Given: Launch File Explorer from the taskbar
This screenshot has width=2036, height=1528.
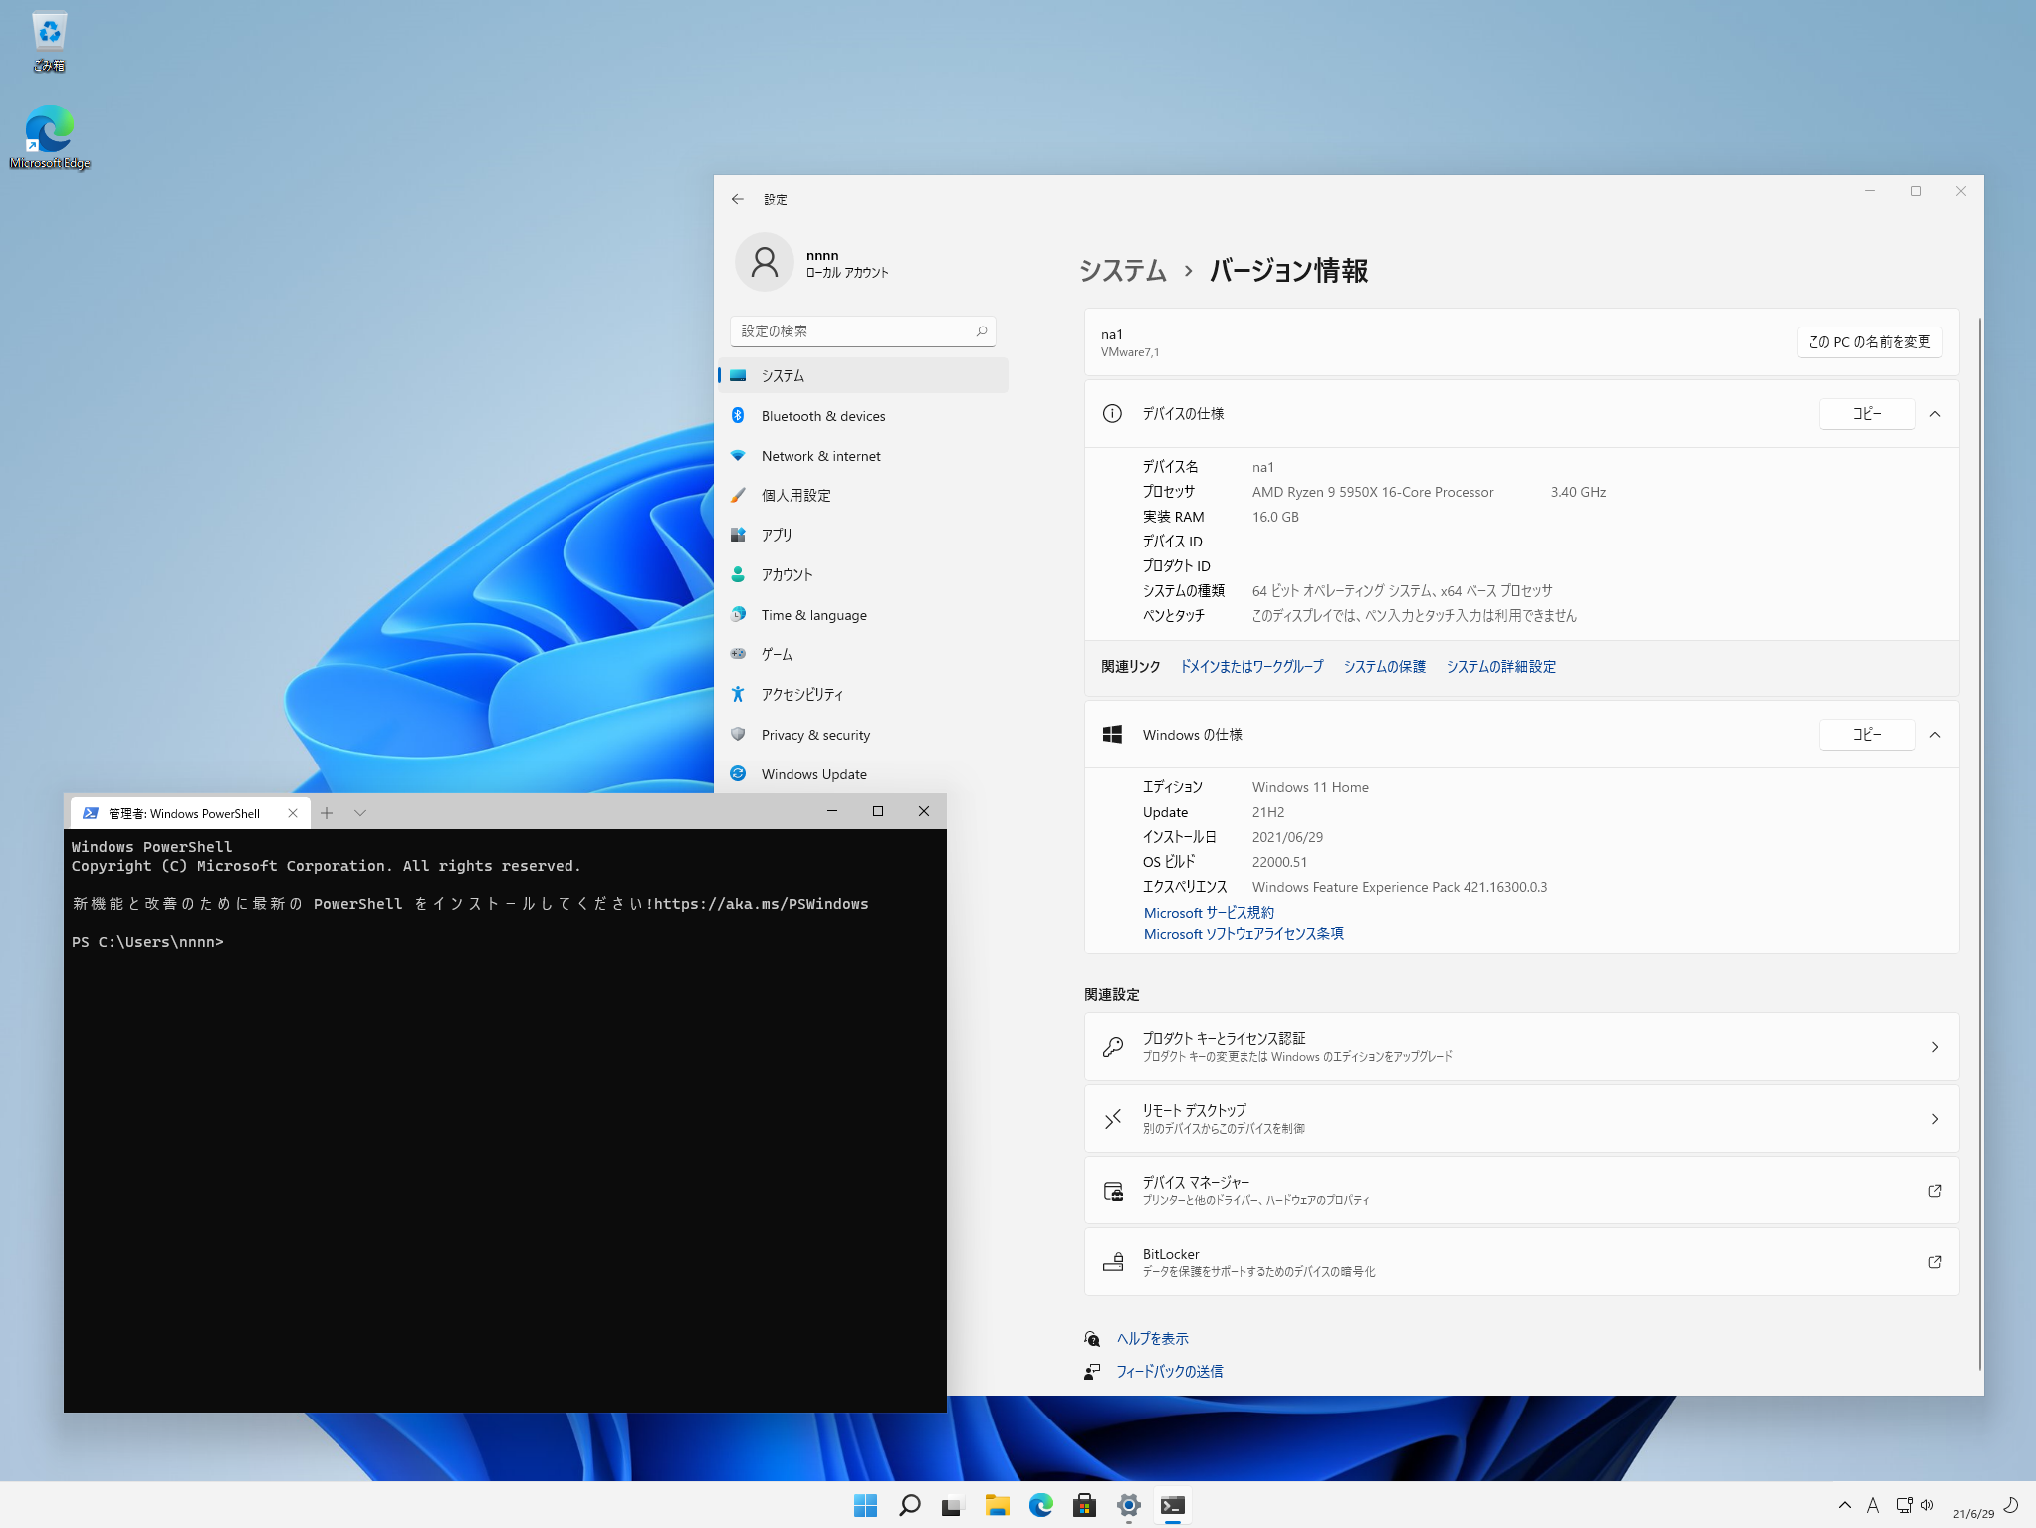Looking at the screenshot, I should (997, 1506).
